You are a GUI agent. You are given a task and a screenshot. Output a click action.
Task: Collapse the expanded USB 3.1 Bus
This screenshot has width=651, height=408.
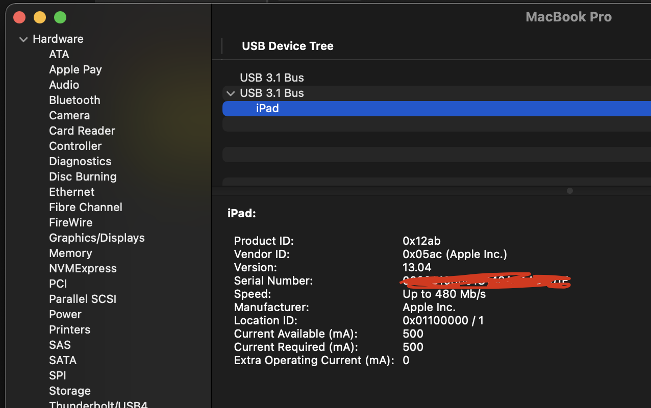click(231, 93)
